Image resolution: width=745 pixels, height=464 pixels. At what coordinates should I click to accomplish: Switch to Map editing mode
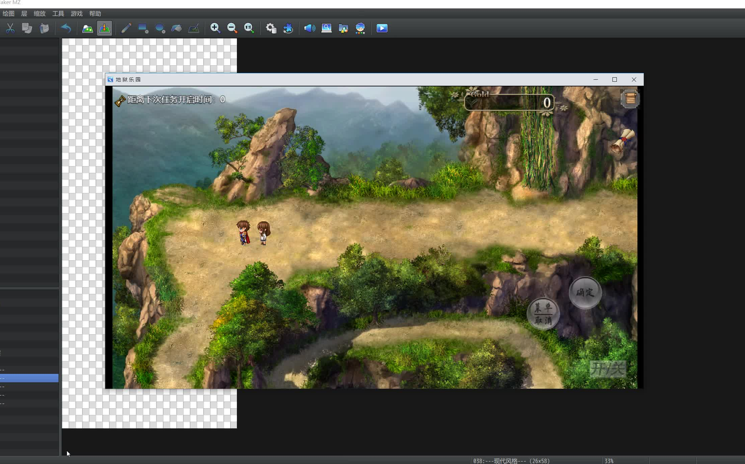pos(87,28)
